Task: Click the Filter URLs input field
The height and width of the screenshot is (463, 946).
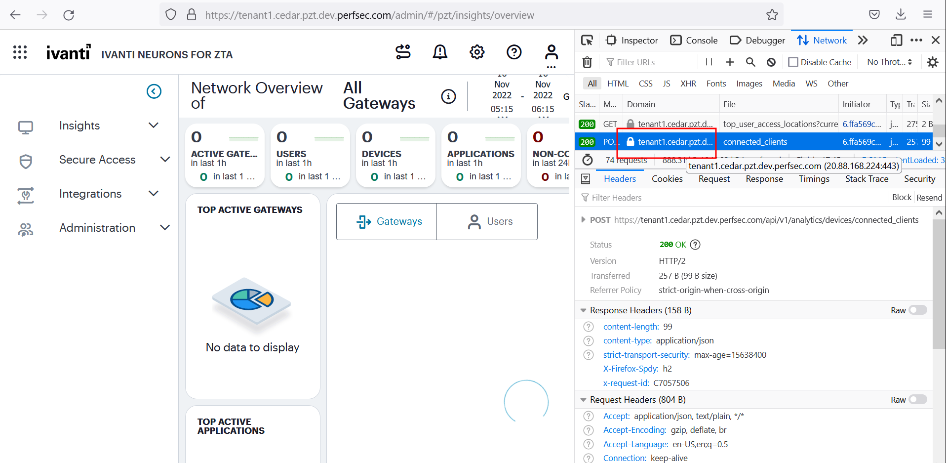Action: (x=652, y=62)
